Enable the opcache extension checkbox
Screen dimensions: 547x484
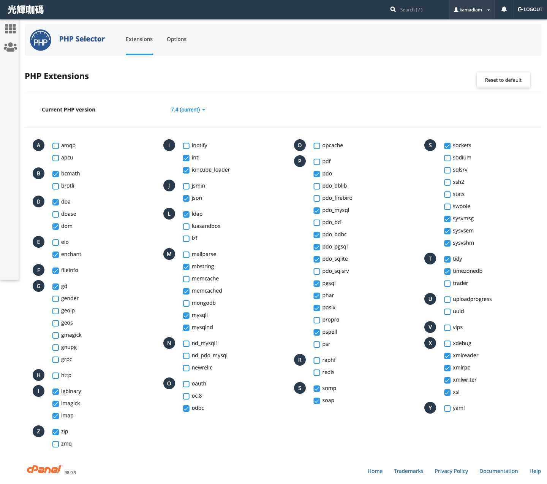click(317, 146)
